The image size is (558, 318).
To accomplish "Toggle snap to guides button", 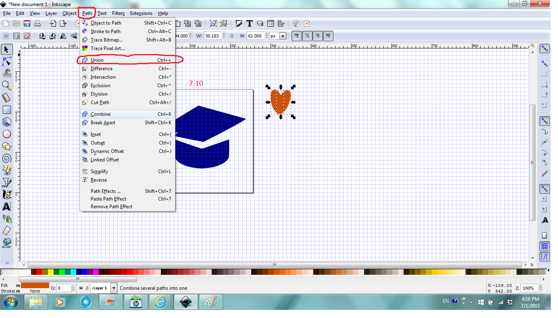I will pos(545,256).
